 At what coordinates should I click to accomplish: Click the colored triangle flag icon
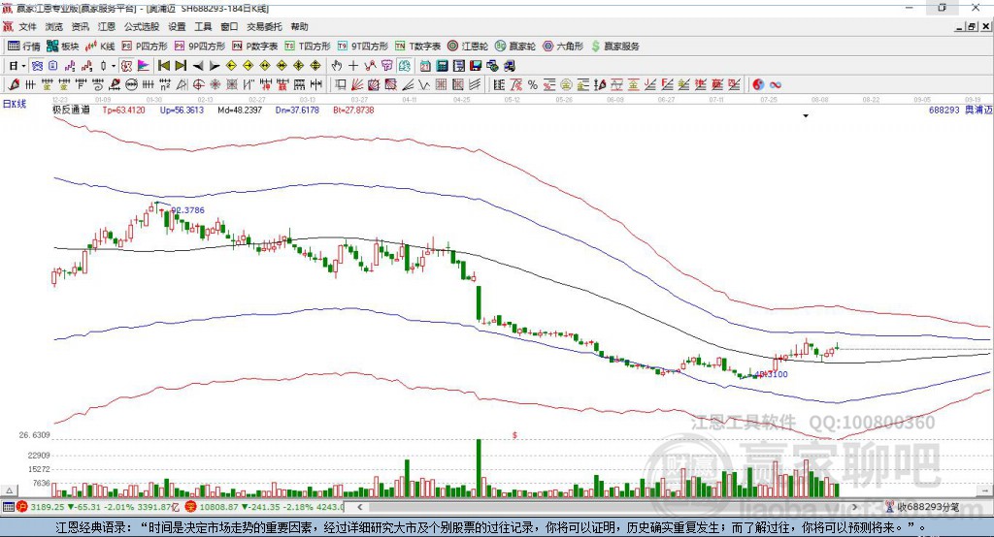144,66
